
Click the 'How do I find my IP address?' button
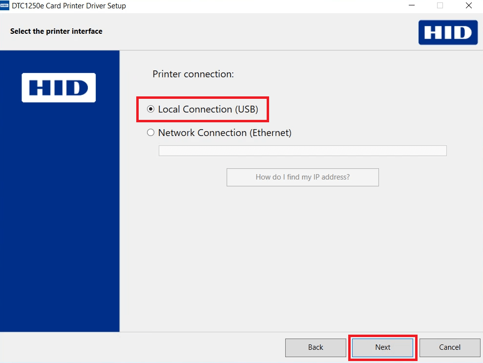click(302, 177)
